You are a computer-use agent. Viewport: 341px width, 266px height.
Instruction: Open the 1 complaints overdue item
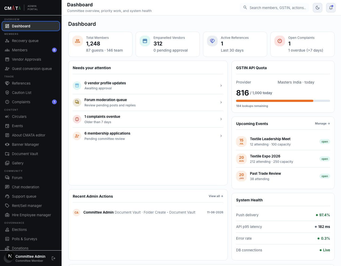pyautogui.click(x=148, y=119)
